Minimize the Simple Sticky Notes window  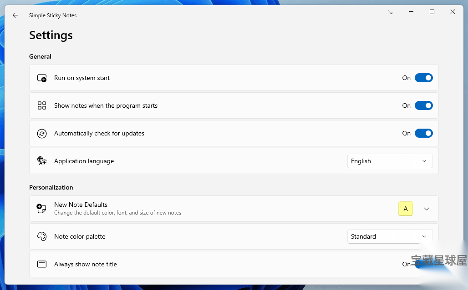(411, 12)
